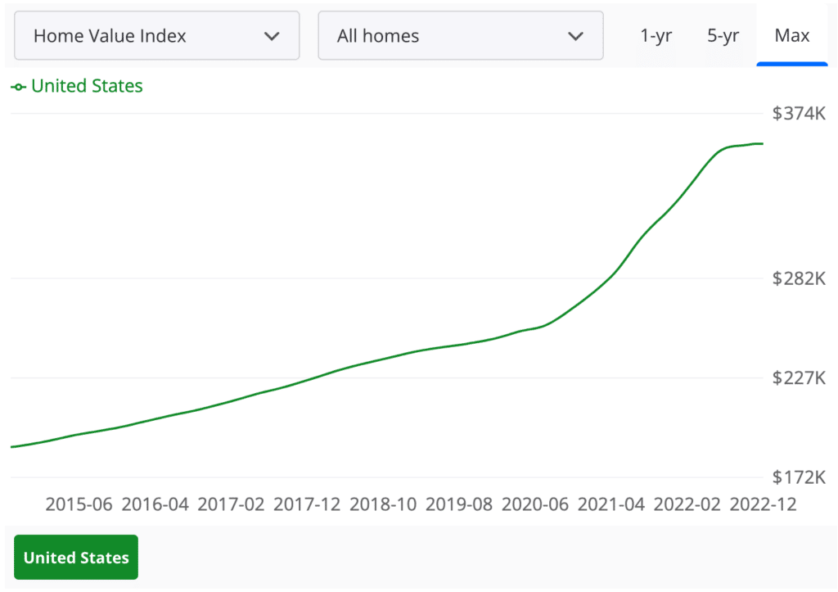This screenshot has width=838, height=592.
Task: Click the $374K y-axis label
Action: pos(799,113)
